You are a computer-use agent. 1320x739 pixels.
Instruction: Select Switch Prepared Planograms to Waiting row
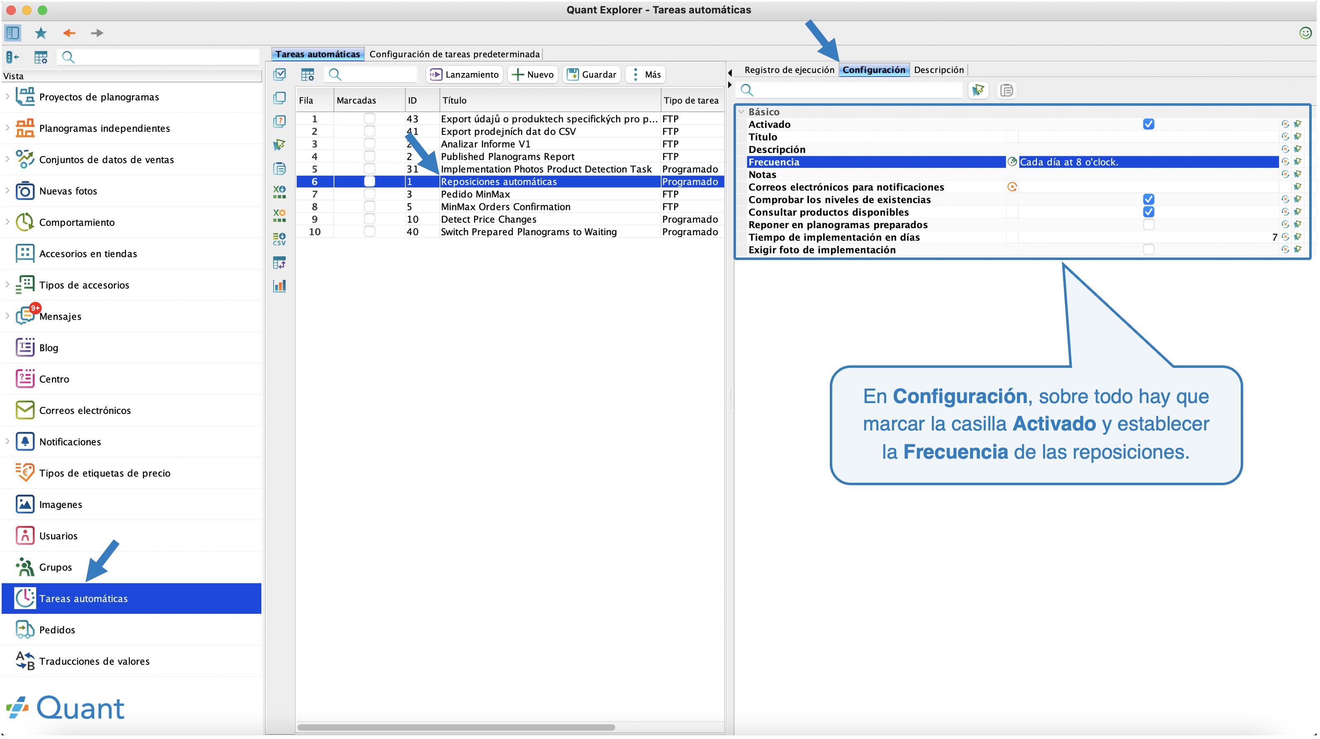(x=511, y=232)
